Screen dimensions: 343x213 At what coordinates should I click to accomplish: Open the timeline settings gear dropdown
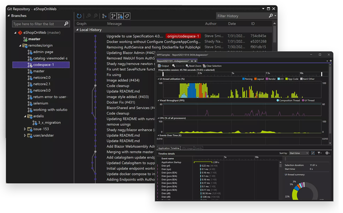click(x=328, y=153)
